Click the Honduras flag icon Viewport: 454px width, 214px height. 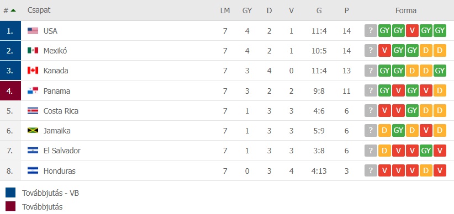click(33, 170)
